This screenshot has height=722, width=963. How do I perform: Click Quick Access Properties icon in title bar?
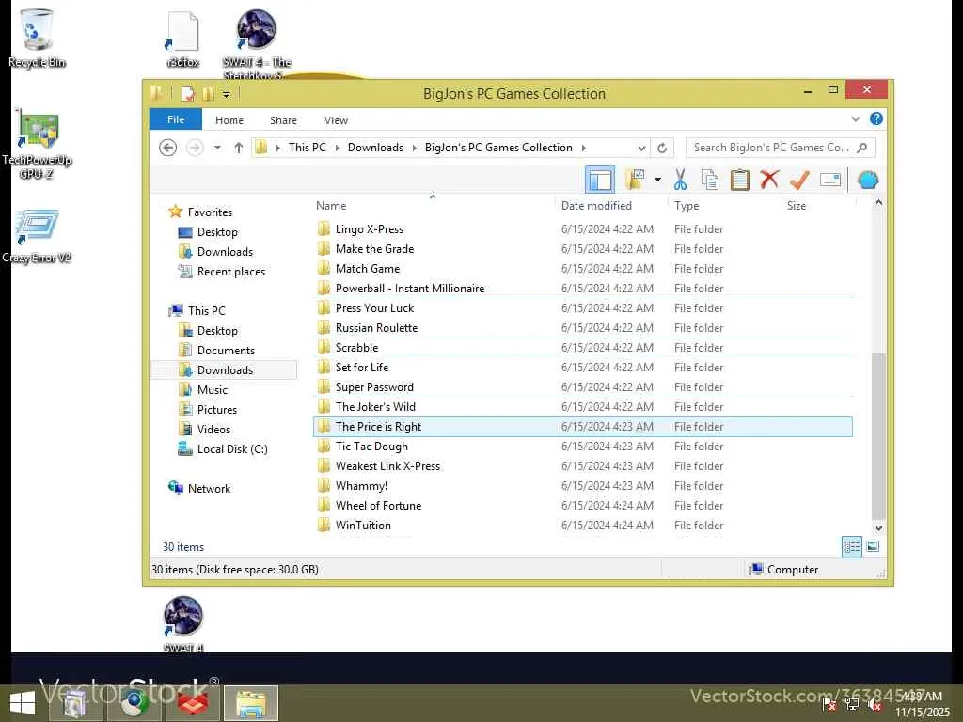pos(188,94)
